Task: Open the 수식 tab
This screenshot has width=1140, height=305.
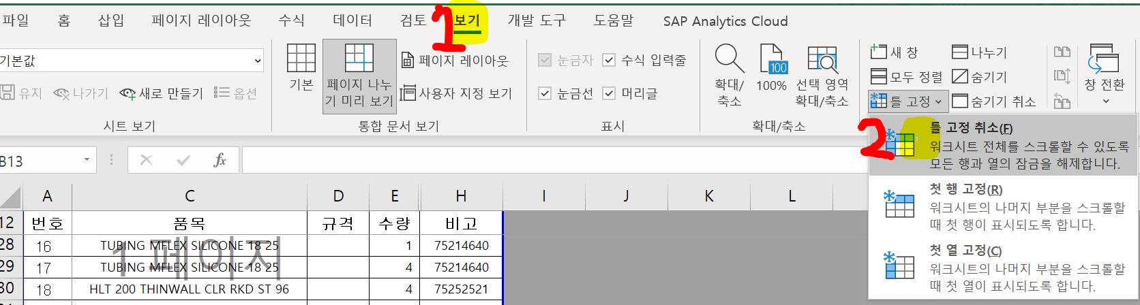Action: pyautogui.click(x=292, y=20)
